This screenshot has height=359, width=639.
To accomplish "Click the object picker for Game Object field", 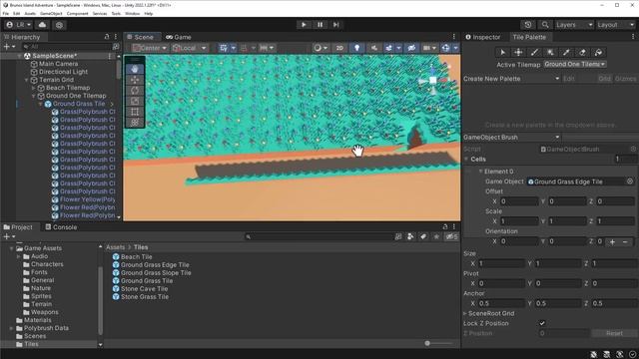I will pyautogui.click(x=630, y=181).
